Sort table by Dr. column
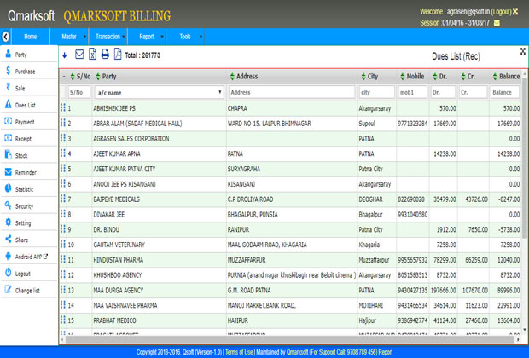 (435, 77)
